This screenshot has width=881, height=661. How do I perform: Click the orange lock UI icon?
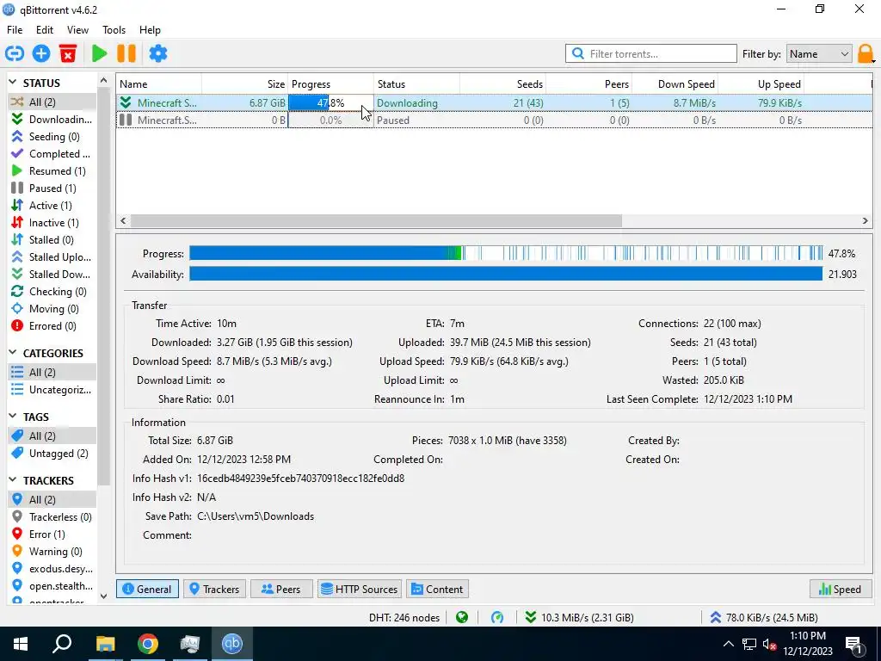tap(866, 54)
